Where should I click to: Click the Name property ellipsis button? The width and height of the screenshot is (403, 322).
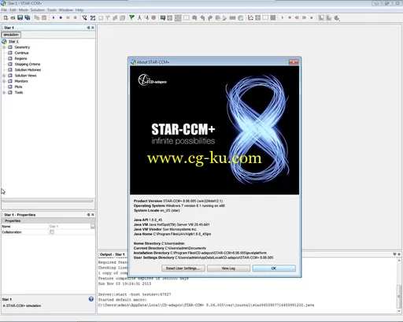[x=93, y=226]
